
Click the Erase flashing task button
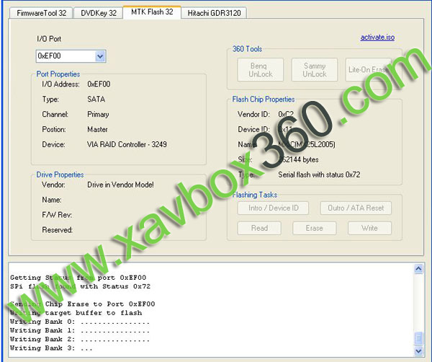[x=315, y=228]
